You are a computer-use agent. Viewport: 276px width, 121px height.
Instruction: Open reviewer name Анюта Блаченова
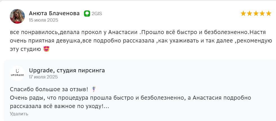point(54,13)
